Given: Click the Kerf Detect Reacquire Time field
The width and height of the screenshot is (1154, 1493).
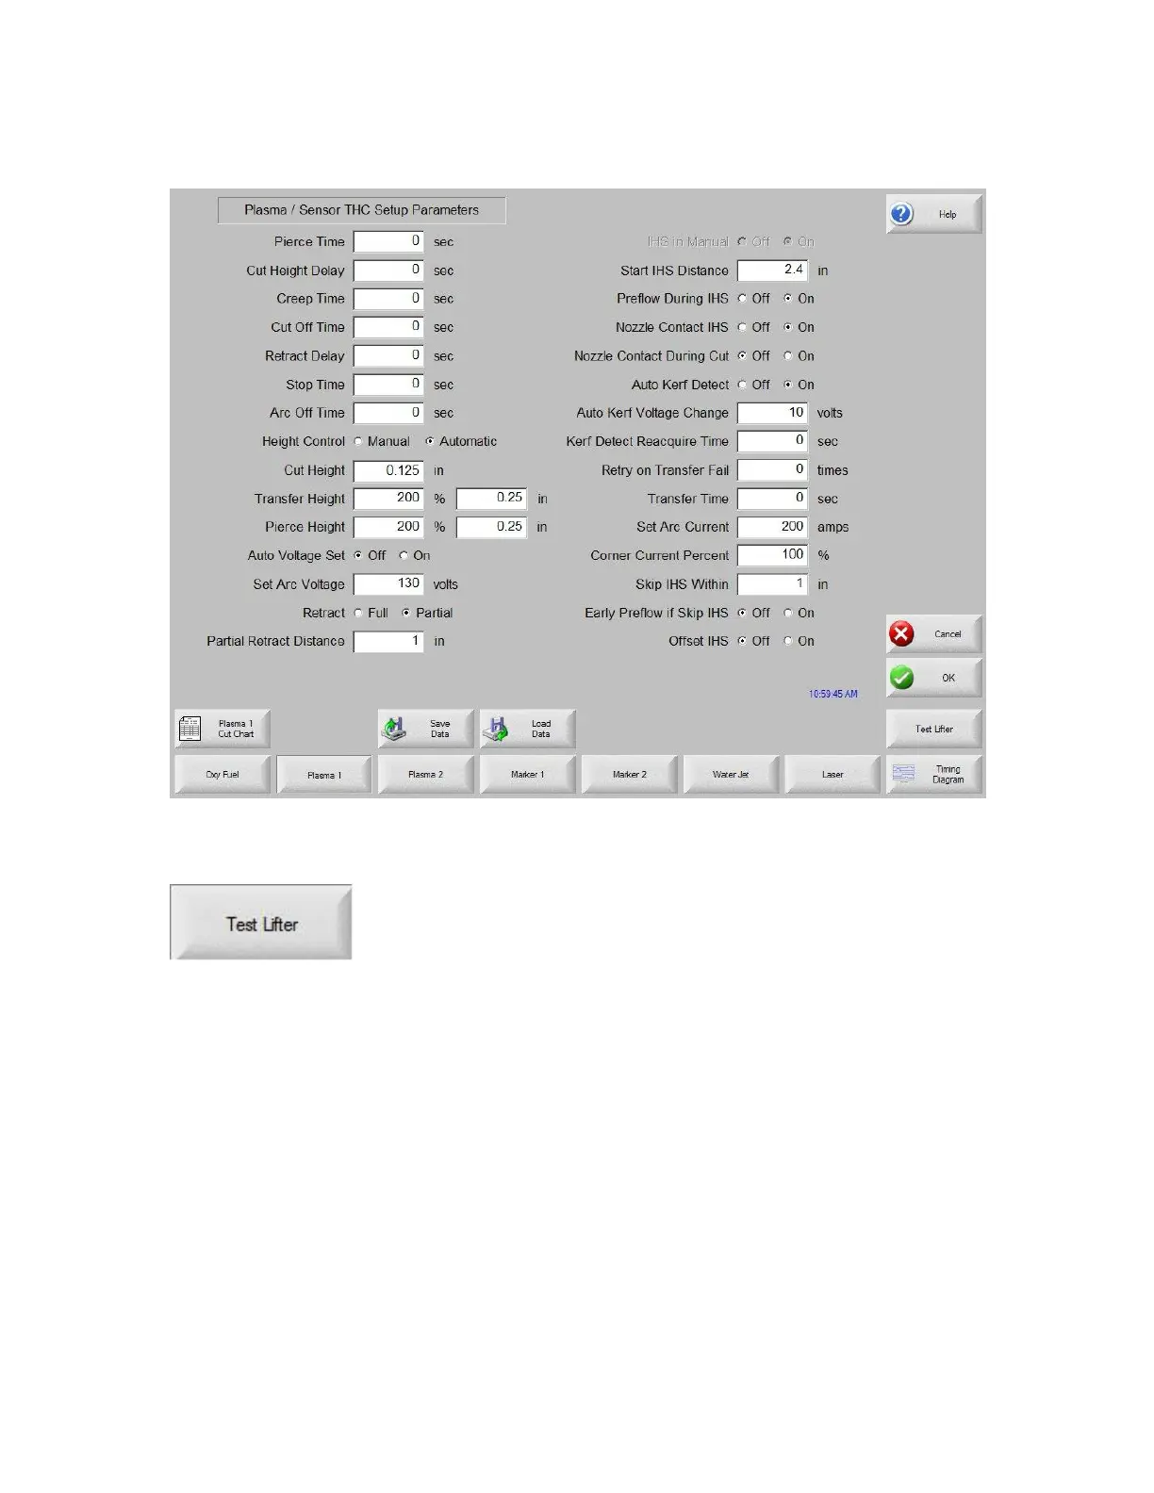Looking at the screenshot, I should (x=772, y=441).
